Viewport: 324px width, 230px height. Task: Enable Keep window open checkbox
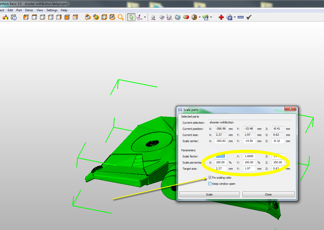pyautogui.click(x=210, y=184)
